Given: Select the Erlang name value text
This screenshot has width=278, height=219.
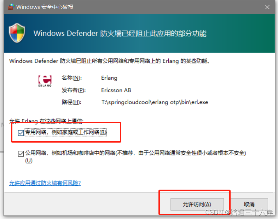Looking at the screenshot, I should pos(109,78).
